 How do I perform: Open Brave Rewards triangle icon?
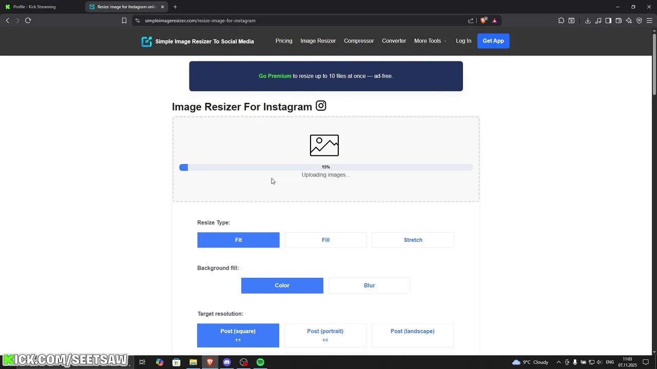tap(495, 20)
